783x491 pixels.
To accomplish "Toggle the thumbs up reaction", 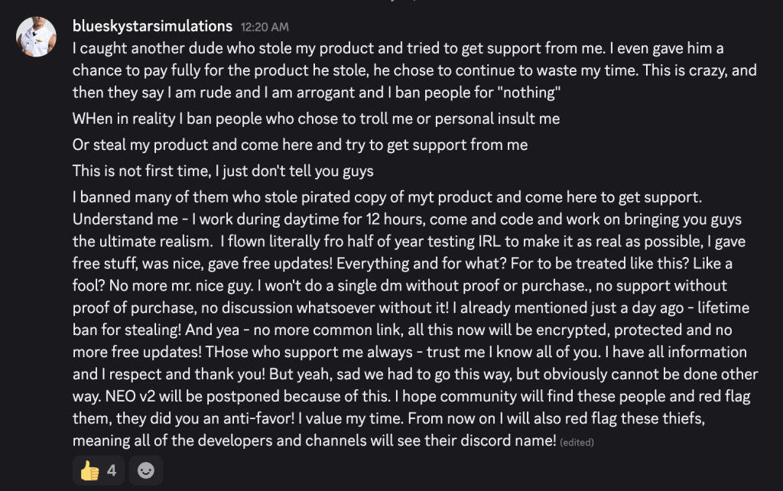I will pos(99,470).
